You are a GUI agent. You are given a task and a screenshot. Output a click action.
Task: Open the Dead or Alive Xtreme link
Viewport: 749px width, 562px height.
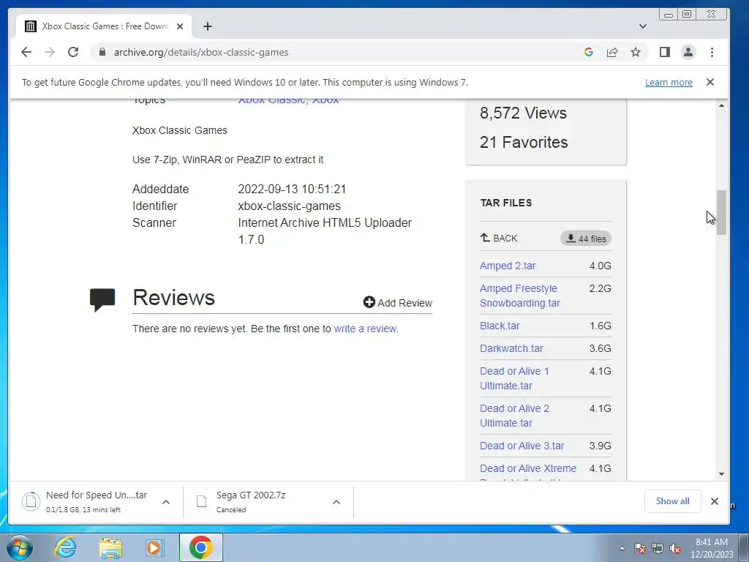(x=528, y=468)
